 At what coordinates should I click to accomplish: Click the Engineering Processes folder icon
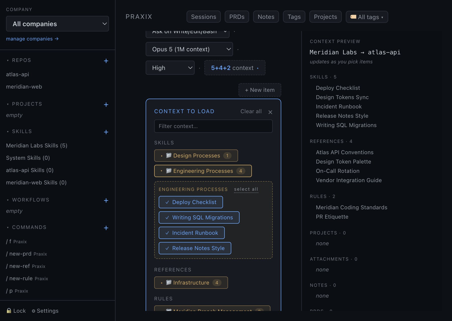tap(169, 171)
